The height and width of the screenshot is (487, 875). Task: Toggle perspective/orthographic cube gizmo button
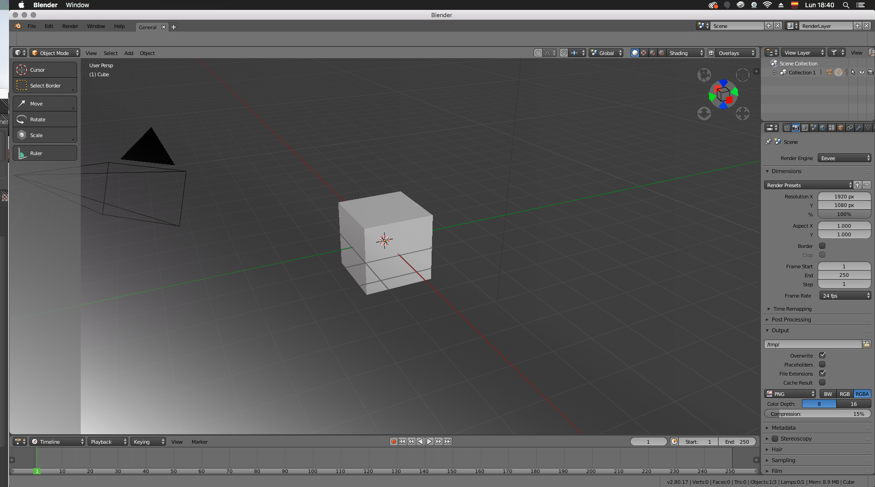click(x=742, y=75)
